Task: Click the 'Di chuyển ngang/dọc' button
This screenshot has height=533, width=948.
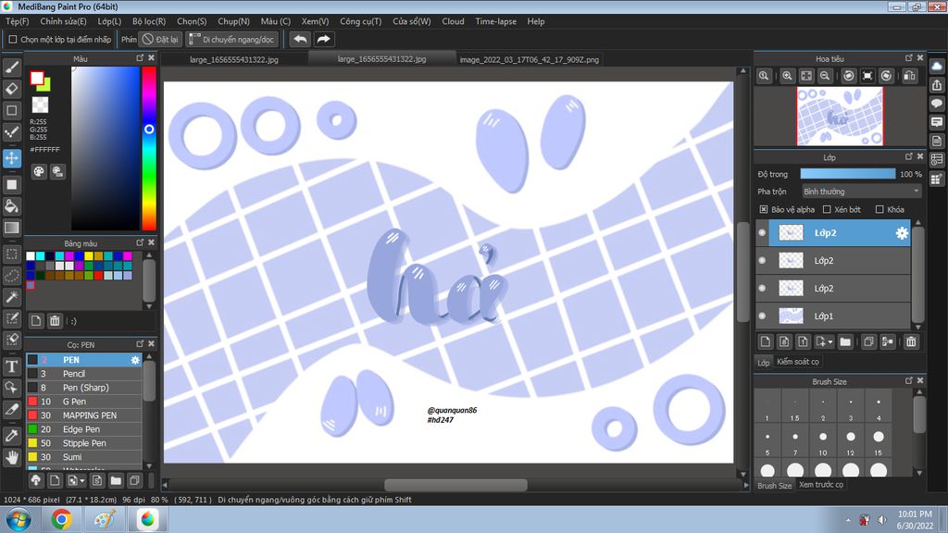Action: [x=231, y=39]
